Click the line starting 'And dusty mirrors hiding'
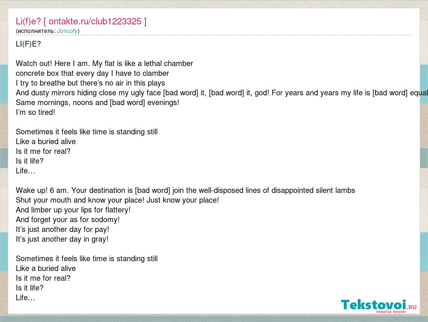Screen dimensions: 428x322 click(x=222, y=93)
